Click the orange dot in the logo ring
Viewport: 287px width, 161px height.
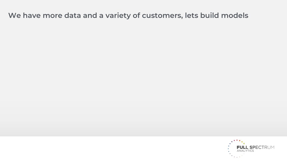coord(240,141)
